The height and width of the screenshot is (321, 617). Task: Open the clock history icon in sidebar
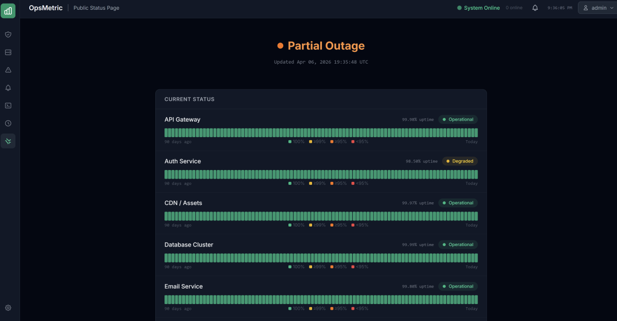point(8,123)
